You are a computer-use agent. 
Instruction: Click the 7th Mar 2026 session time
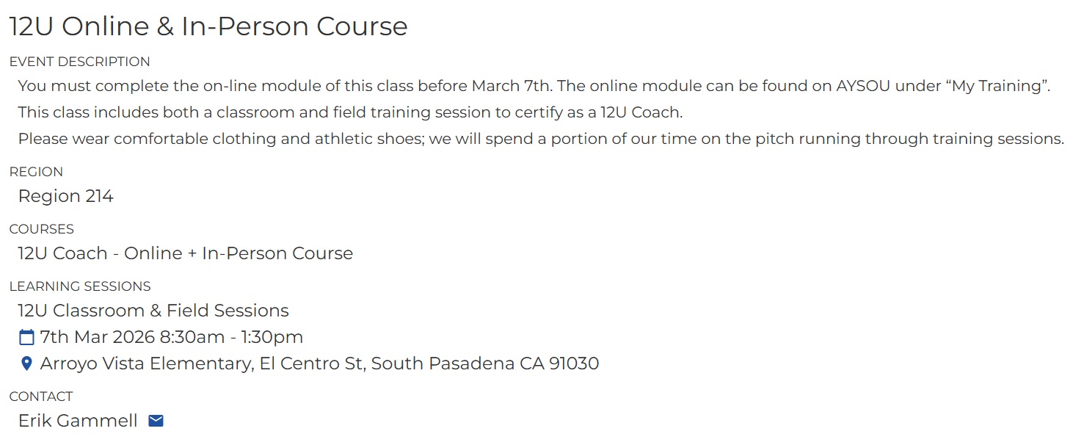171,338
